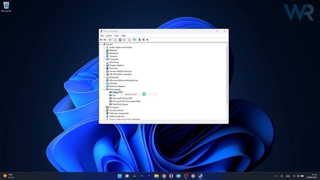Collapse the Print queues category
Screen dimensions: 320x180
coord(104,89)
